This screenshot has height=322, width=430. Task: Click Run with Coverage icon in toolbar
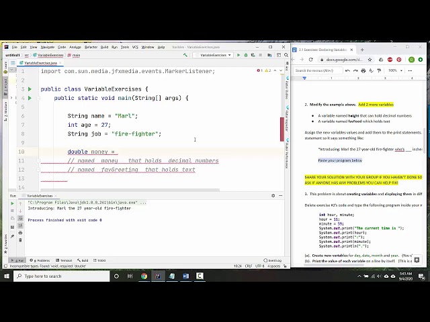(253, 55)
